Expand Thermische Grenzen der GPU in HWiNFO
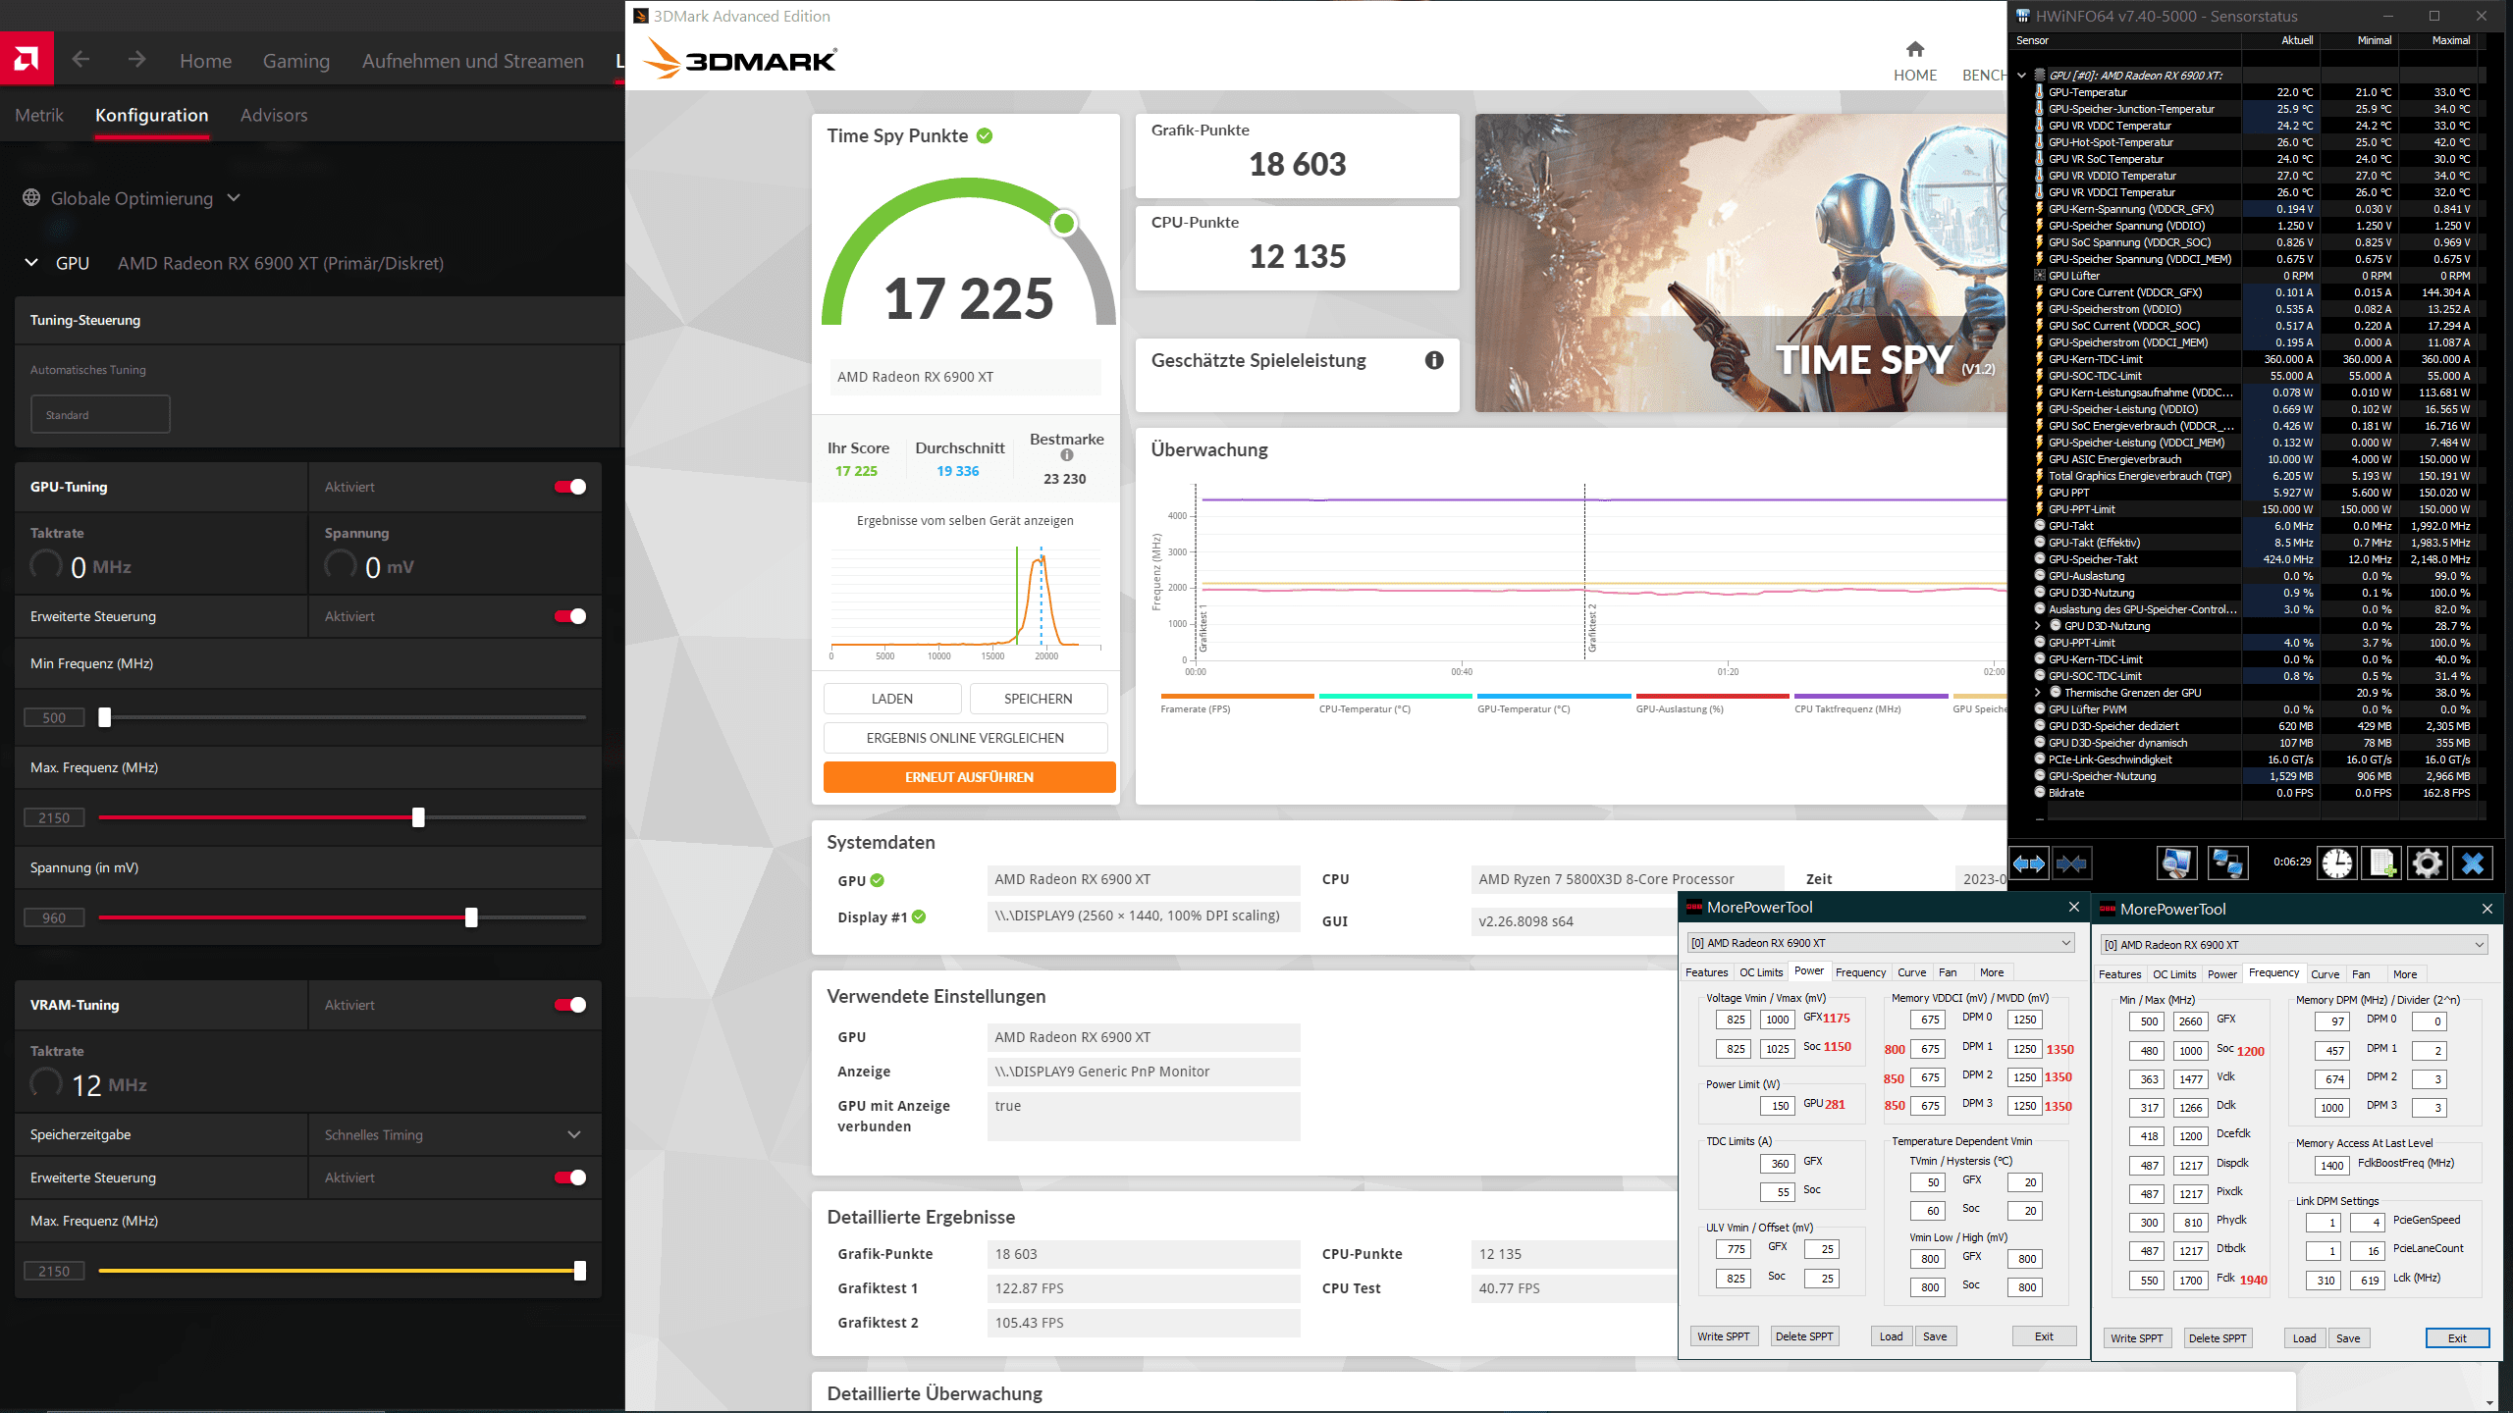Image resolution: width=2513 pixels, height=1413 pixels. pos(2037,693)
